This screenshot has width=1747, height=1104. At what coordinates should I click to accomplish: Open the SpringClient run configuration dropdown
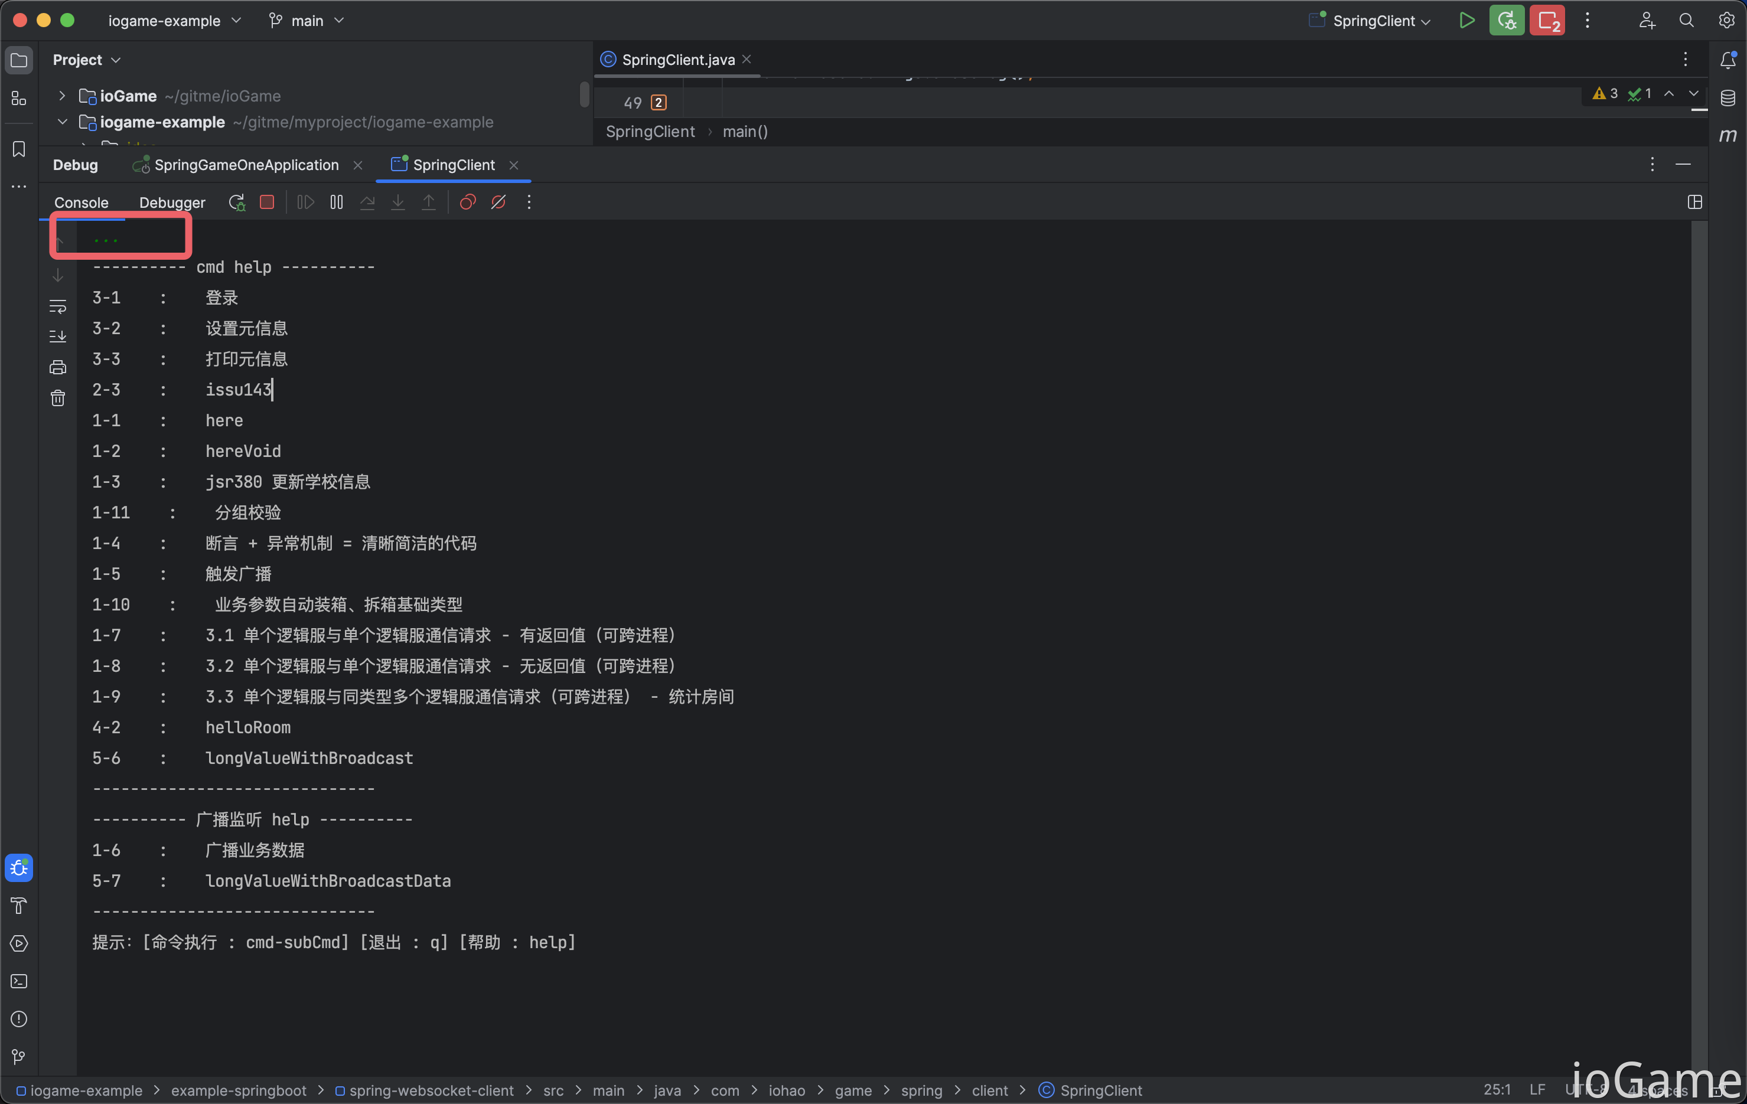click(1370, 20)
